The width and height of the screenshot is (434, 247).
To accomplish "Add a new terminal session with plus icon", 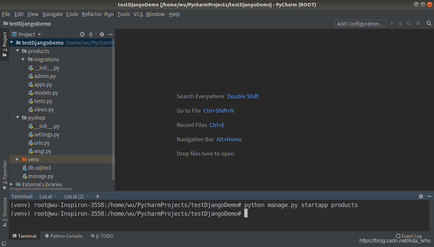I will coord(98,196).
